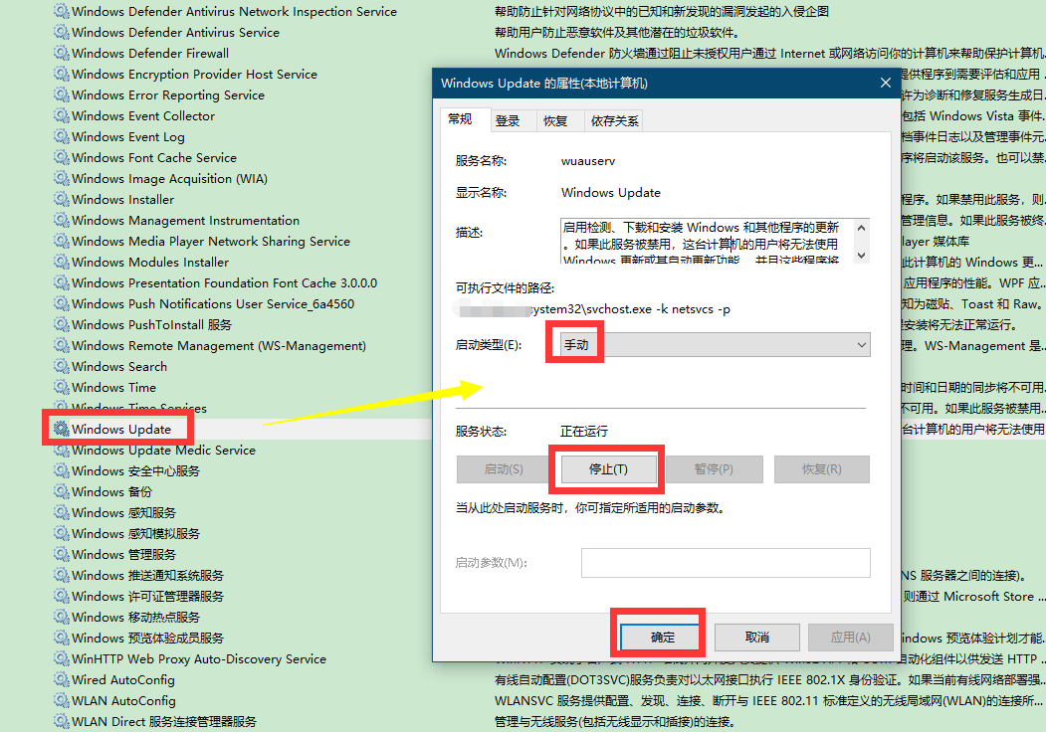This screenshot has width=1046, height=732.
Task: Open the 启动类型 startup type dropdown
Action: click(x=716, y=345)
